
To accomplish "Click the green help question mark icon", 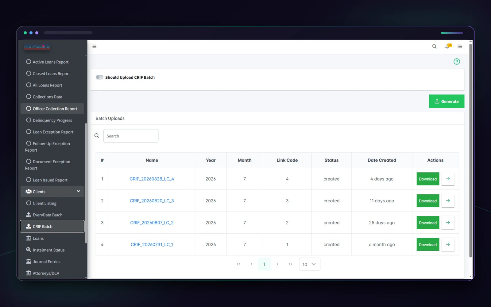I will coord(457,61).
